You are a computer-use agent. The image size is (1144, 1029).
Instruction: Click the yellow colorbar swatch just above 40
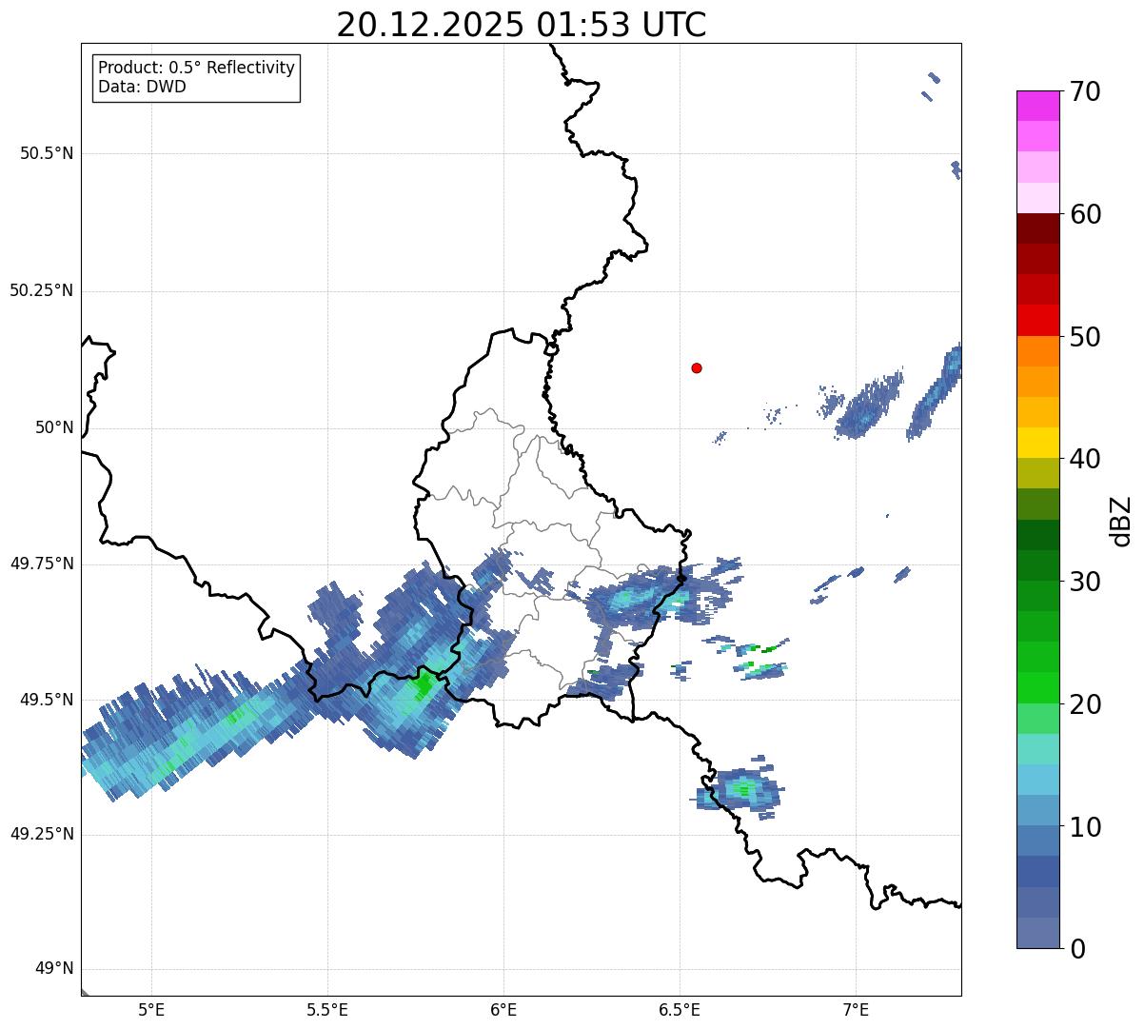click(x=1037, y=443)
